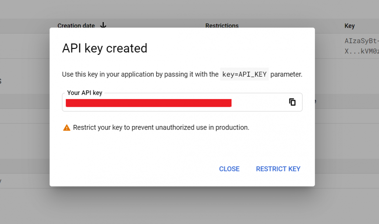
Task: Select the X...kVM0z key text line
Action: tap(362, 51)
